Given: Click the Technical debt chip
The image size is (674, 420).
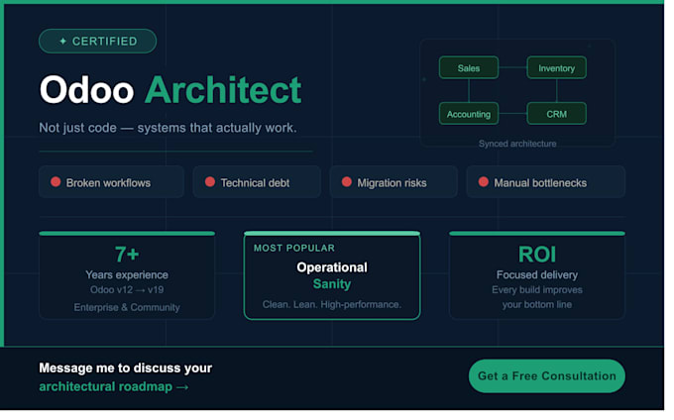Looking at the screenshot, I should click(257, 182).
